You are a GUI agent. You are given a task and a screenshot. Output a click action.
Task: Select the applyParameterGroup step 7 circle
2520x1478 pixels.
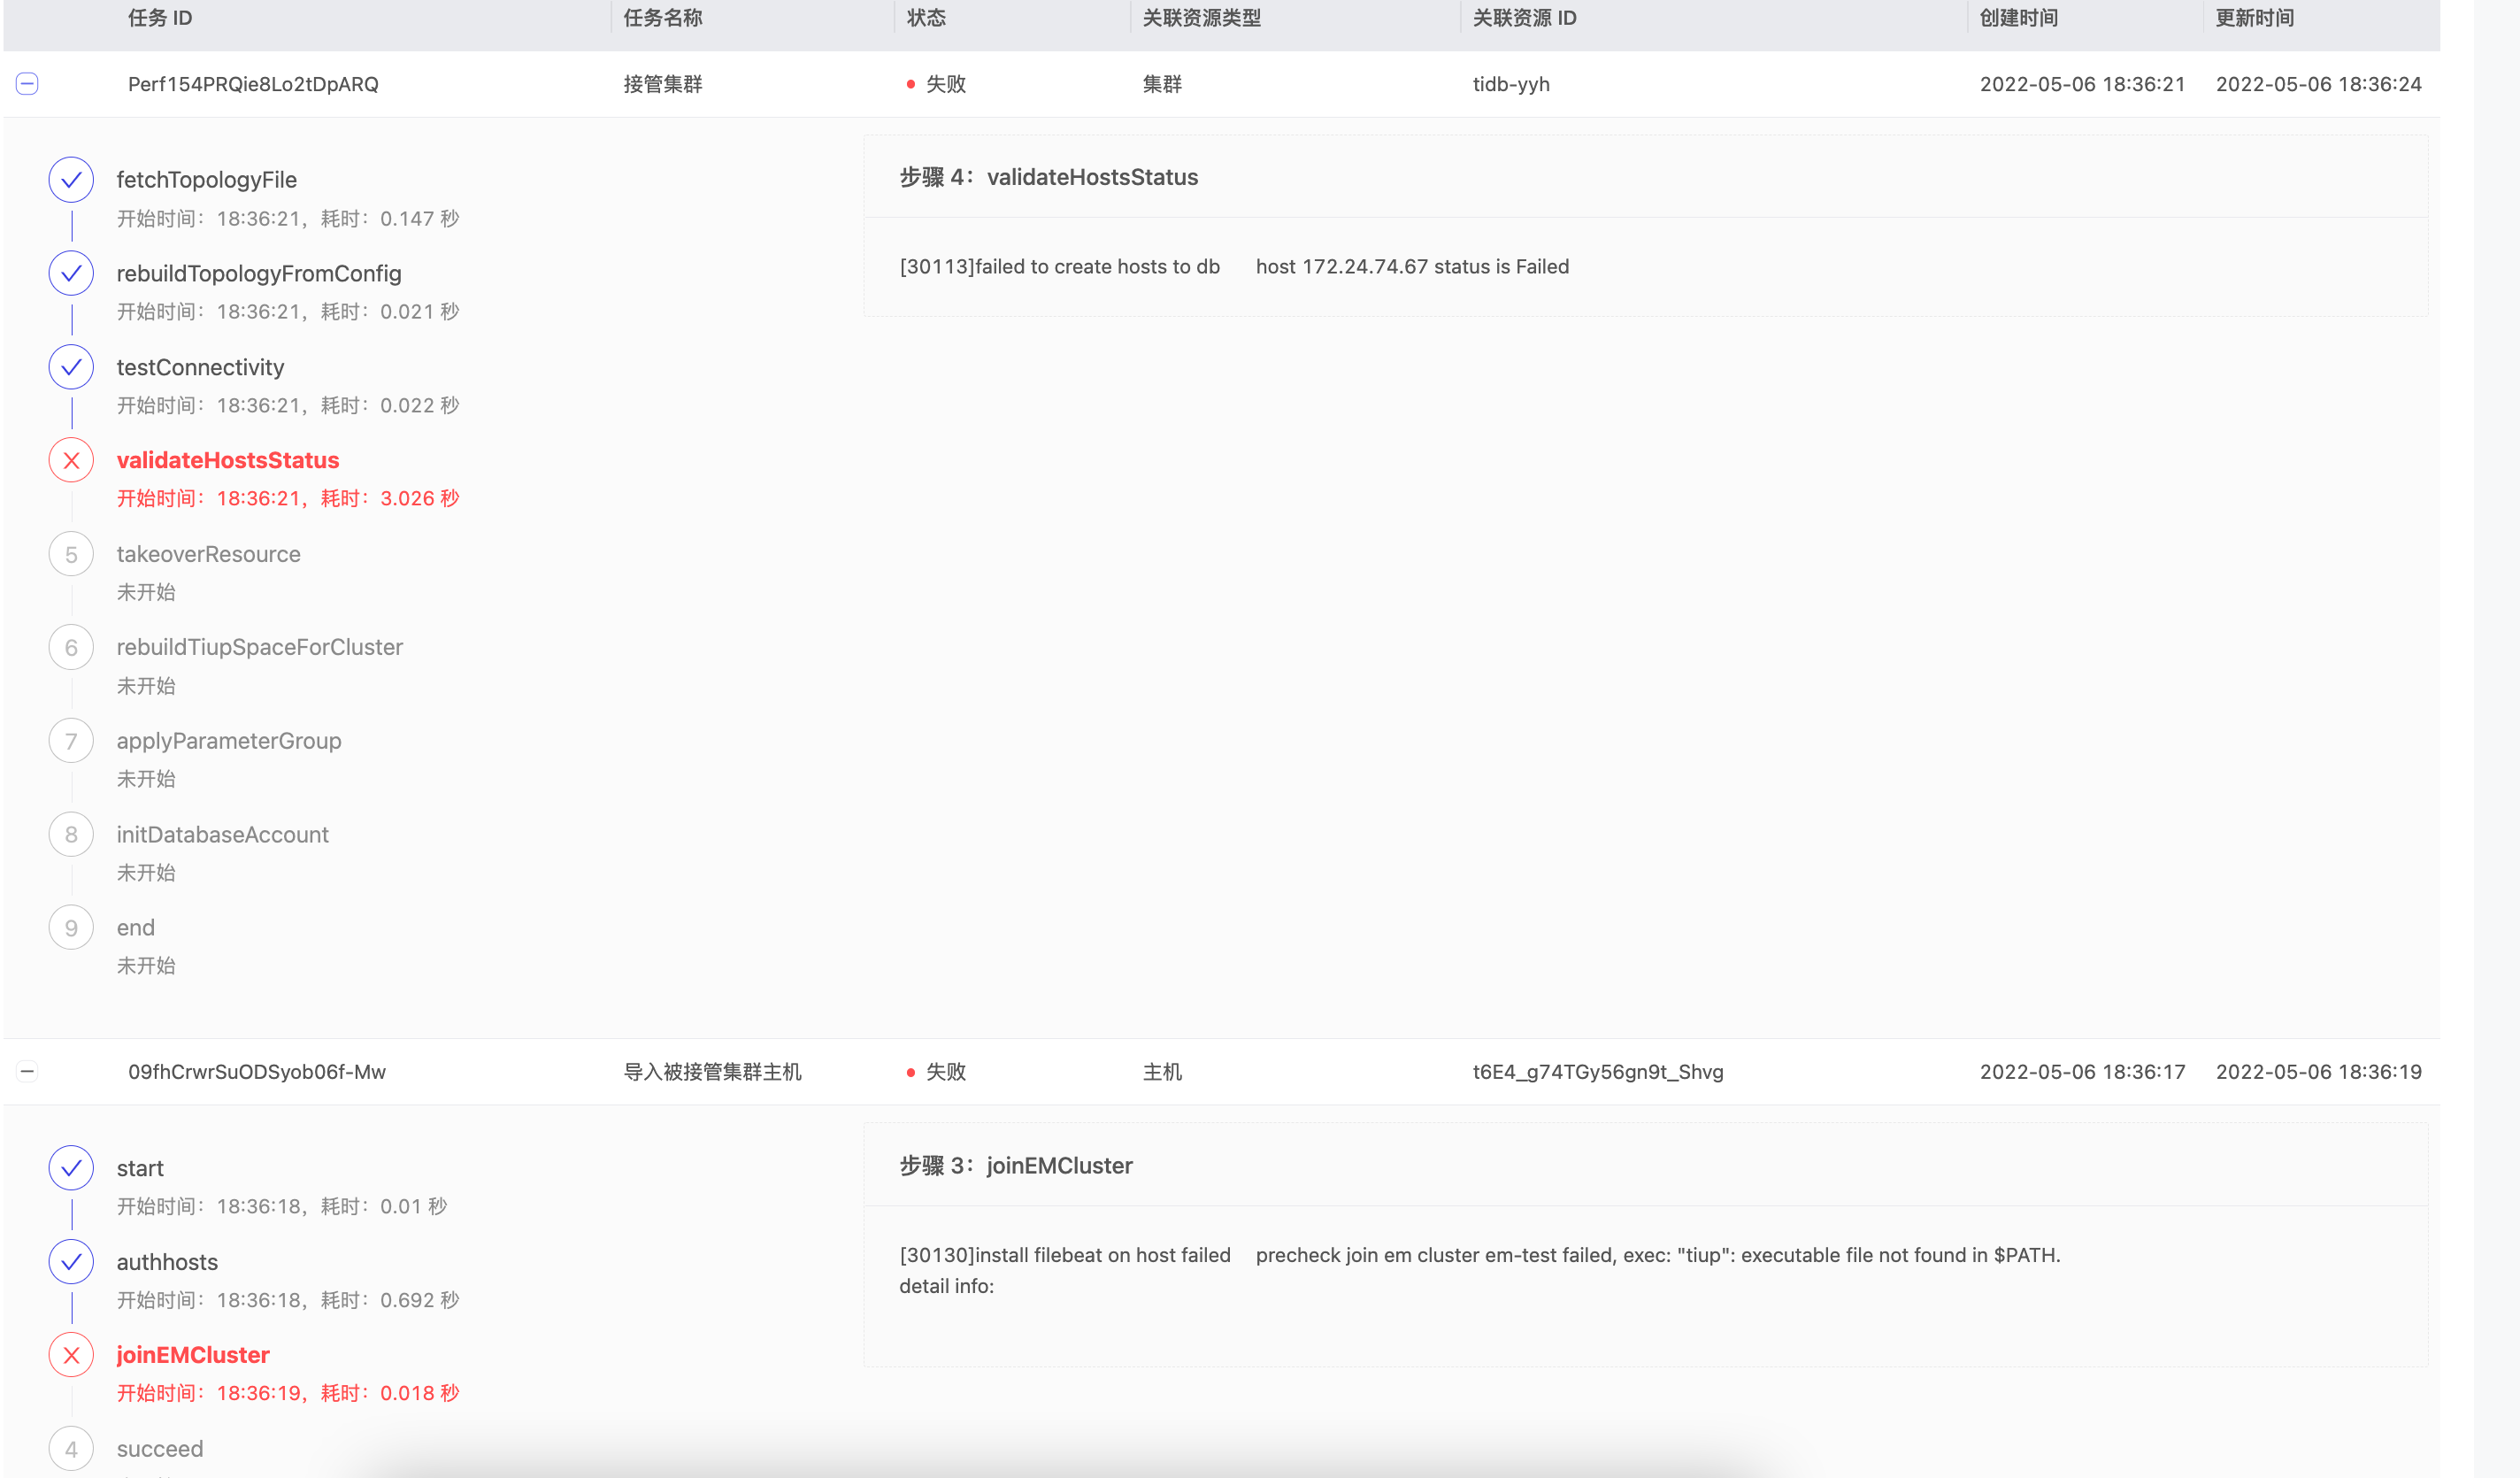point(71,741)
